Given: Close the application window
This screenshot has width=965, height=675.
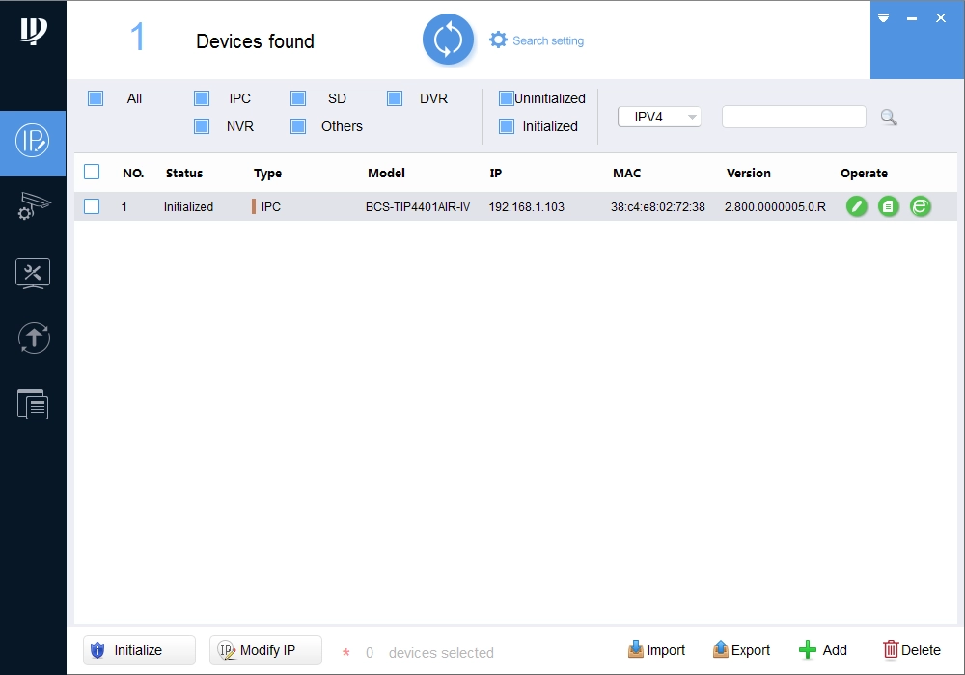Looking at the screenshot, I should click(x=940, y=18).
